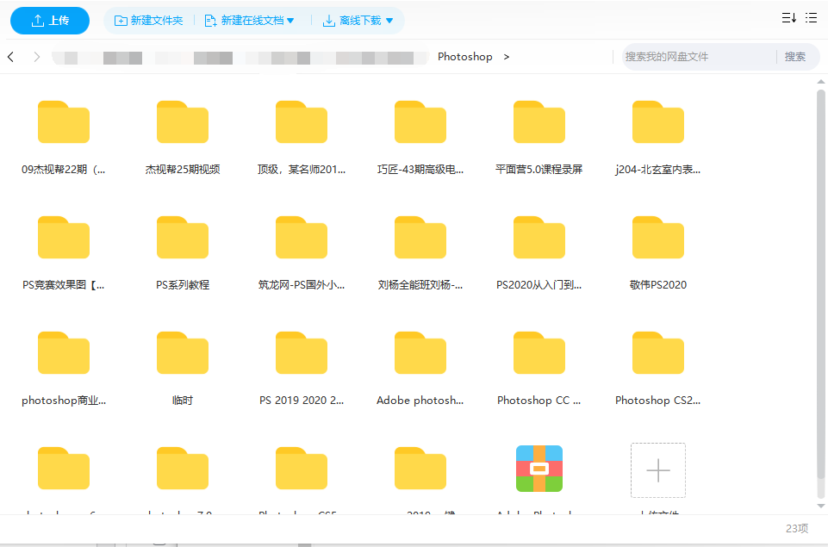The image size is (828, 547).
Task: Select the 杰视帮25期视频 folder
Action: (x=183, y=137)
